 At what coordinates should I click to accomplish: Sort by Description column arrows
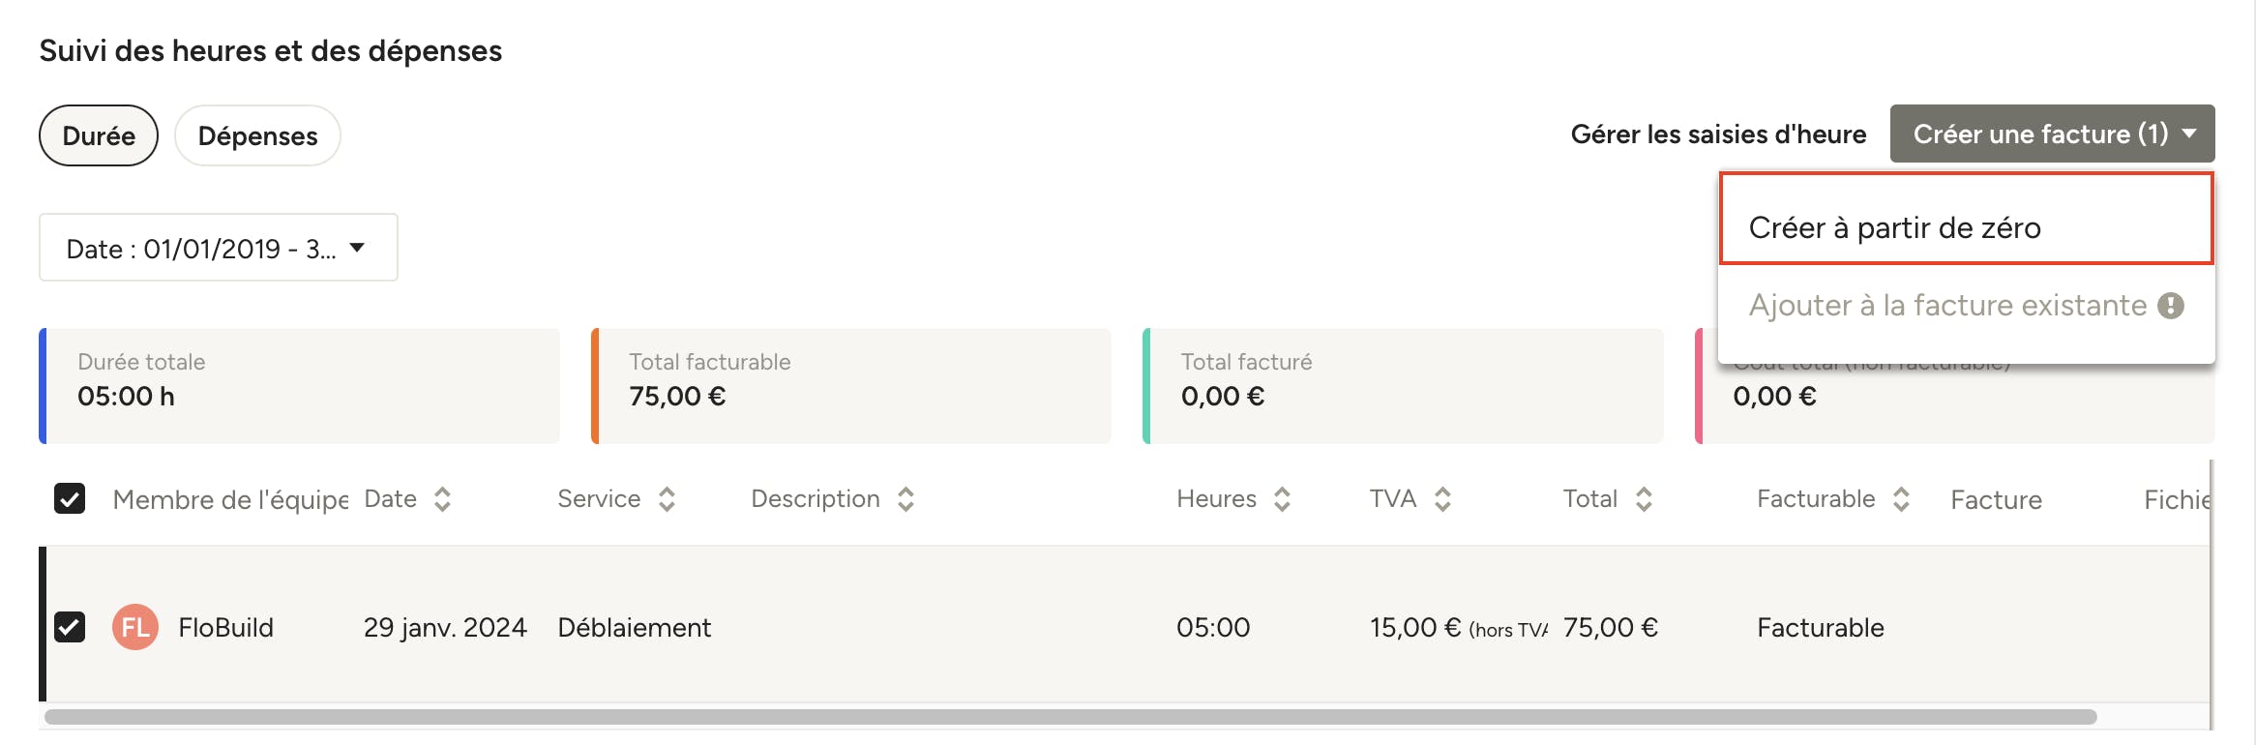click(x=905, y=499)
